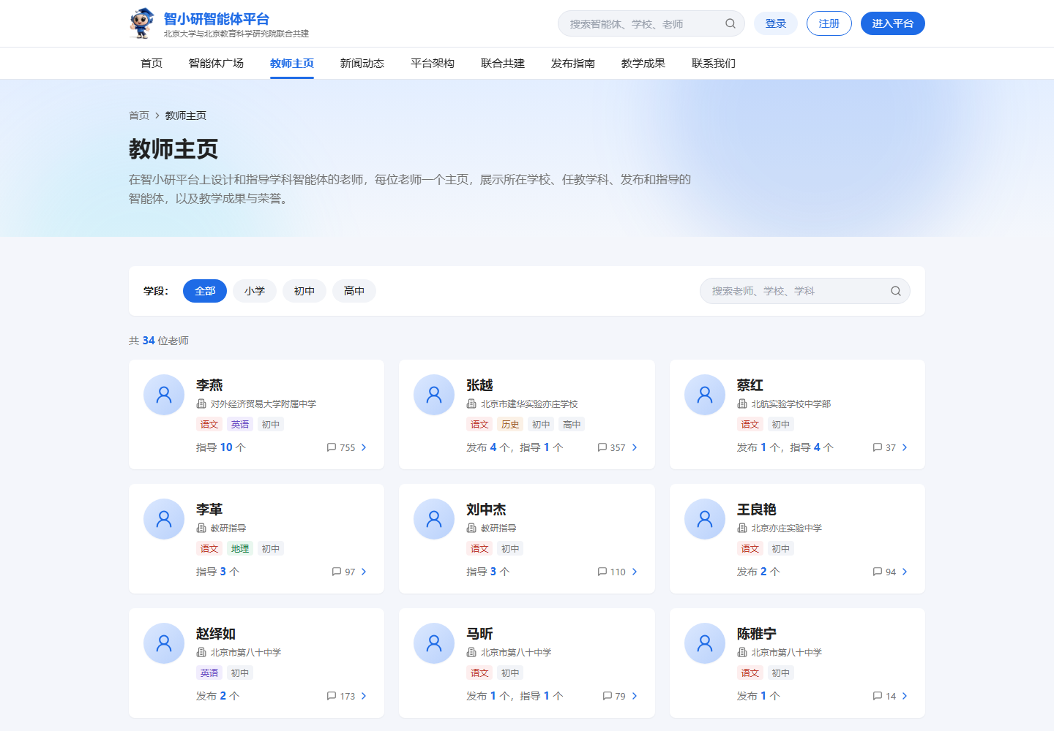Click comment icon showing 110 on 刘中杰's card
This screenshot has width=1054, height=731.
point(602,572)
